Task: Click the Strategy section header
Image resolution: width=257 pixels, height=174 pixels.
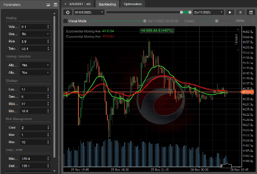Action: 12,81
